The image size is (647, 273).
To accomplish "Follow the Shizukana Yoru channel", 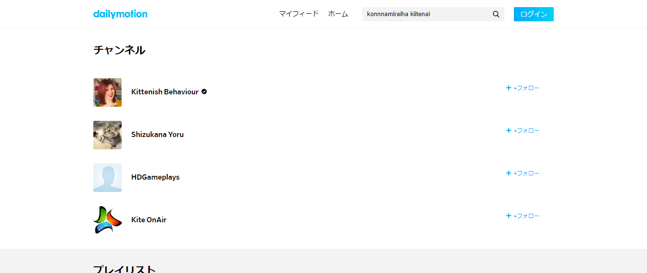I will click(x=522, y=130).
